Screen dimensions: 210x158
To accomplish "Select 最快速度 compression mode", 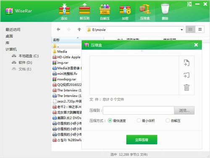I will (117, 121).
